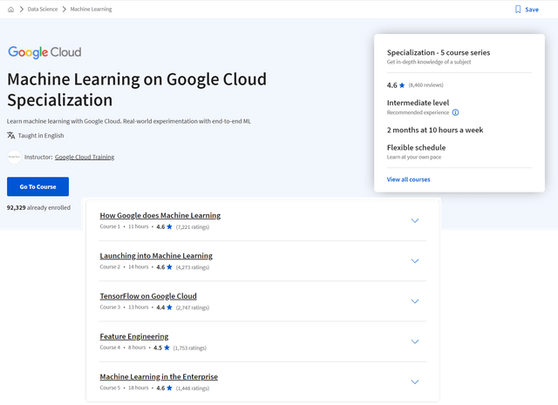Open the Feature Engineering course title link
This screenshot has height=405, width=558.
134,336
